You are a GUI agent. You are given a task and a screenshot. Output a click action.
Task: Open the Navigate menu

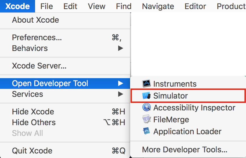tap(158, 6)
